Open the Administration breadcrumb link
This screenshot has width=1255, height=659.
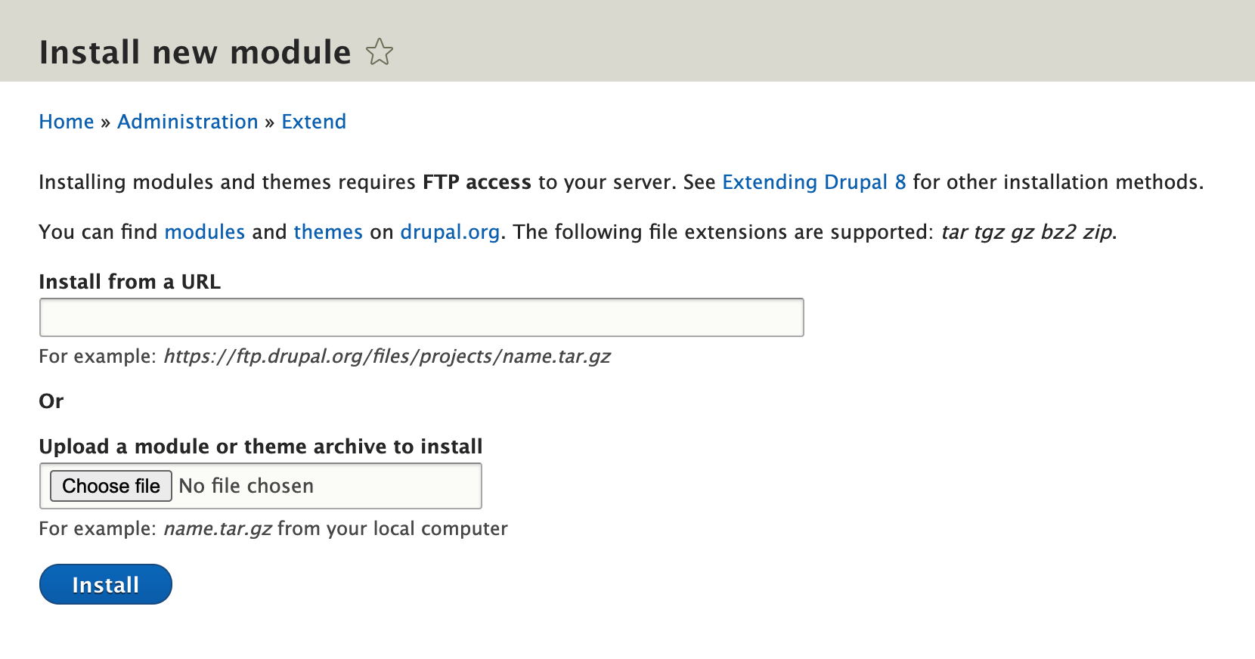click(187, 122)
